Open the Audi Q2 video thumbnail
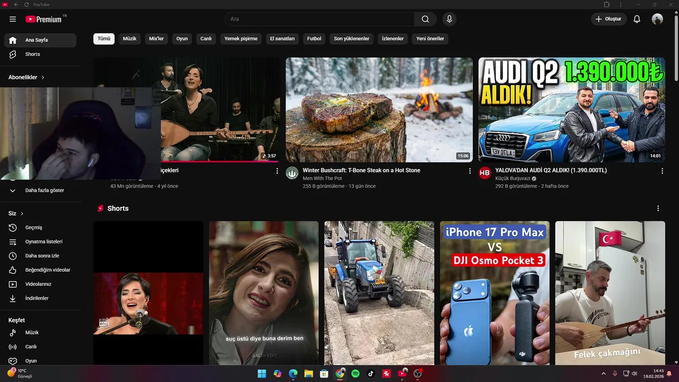 coord(571,110)
